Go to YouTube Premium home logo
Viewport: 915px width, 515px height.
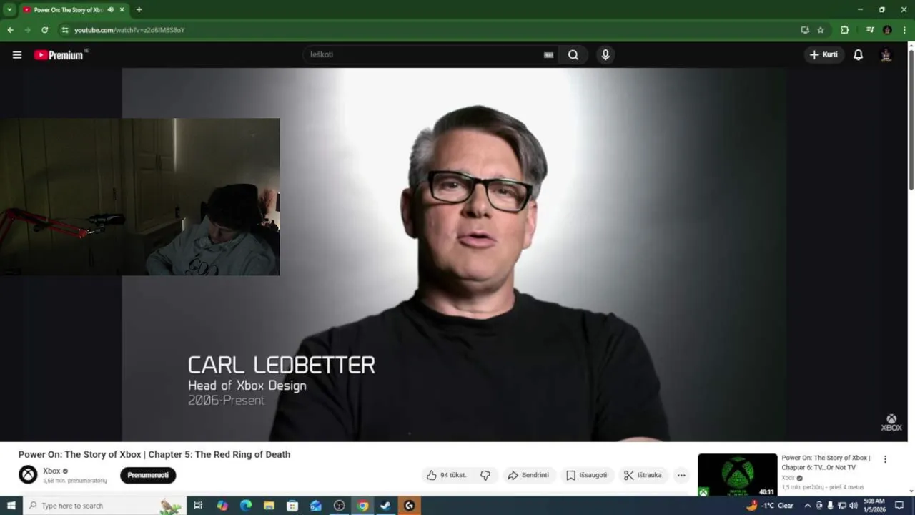[x=60, y=55]
